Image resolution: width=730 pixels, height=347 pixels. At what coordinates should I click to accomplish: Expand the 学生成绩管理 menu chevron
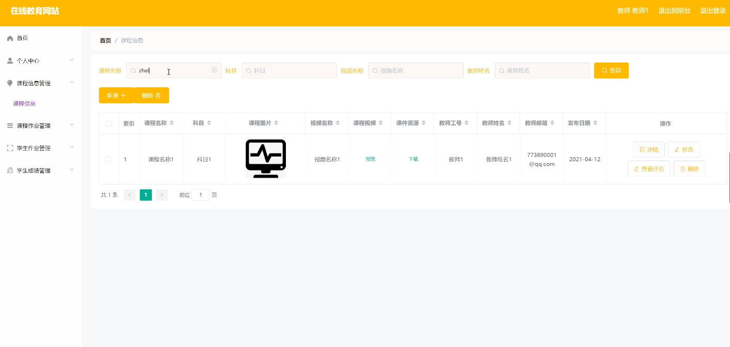coord(72,170)
